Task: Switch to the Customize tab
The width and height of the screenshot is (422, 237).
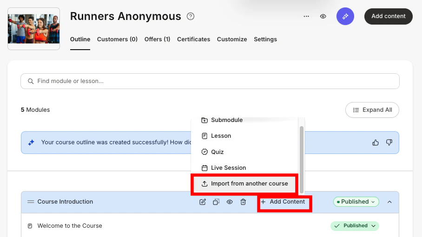Action: (x=232, y=39)
